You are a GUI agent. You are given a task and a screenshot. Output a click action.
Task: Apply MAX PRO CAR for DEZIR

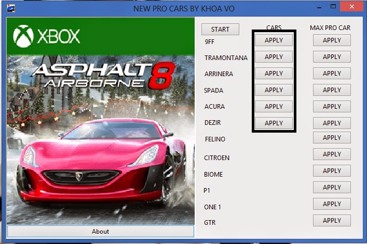tap(332, 123)
